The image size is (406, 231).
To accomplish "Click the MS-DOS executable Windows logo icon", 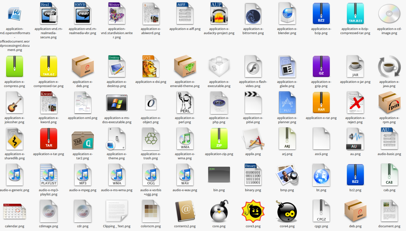I will pos(117,103).
